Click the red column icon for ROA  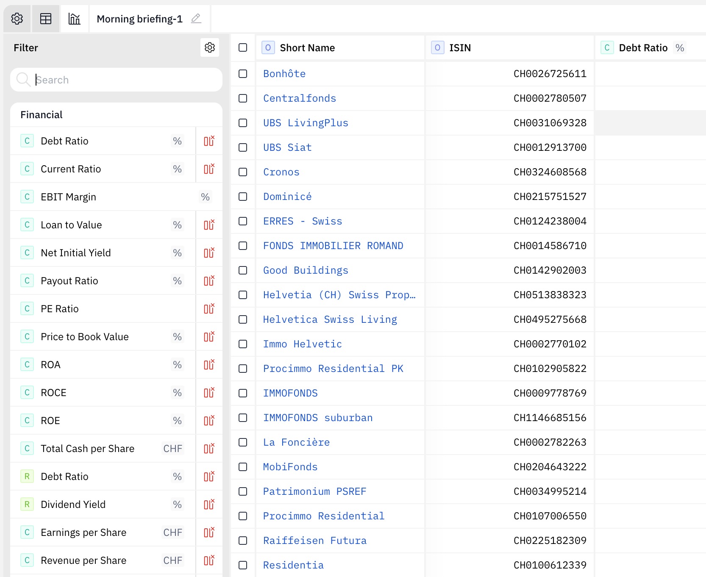pyautogui.click(x=209, y=365)
